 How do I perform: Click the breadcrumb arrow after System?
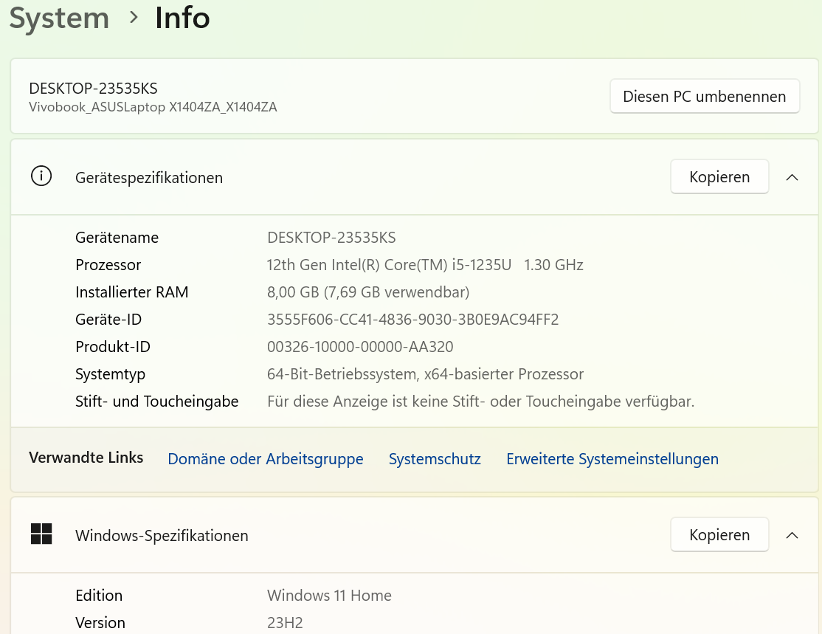[x=133, y=18]
